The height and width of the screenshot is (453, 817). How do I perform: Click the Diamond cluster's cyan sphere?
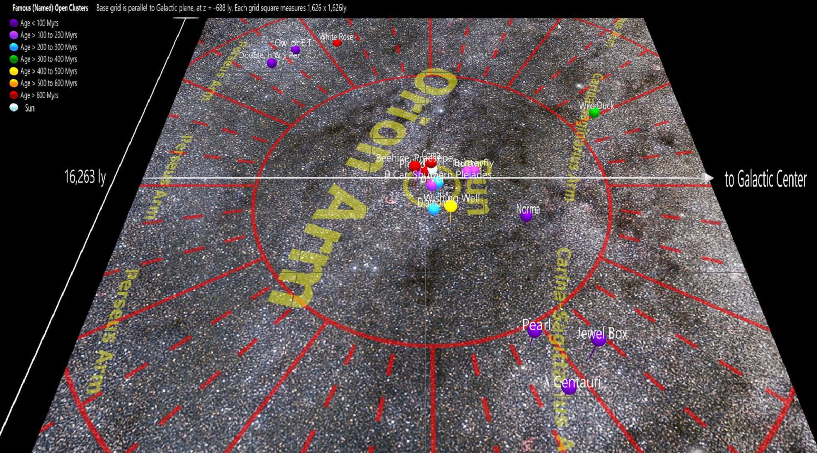[x=434, y=209]
